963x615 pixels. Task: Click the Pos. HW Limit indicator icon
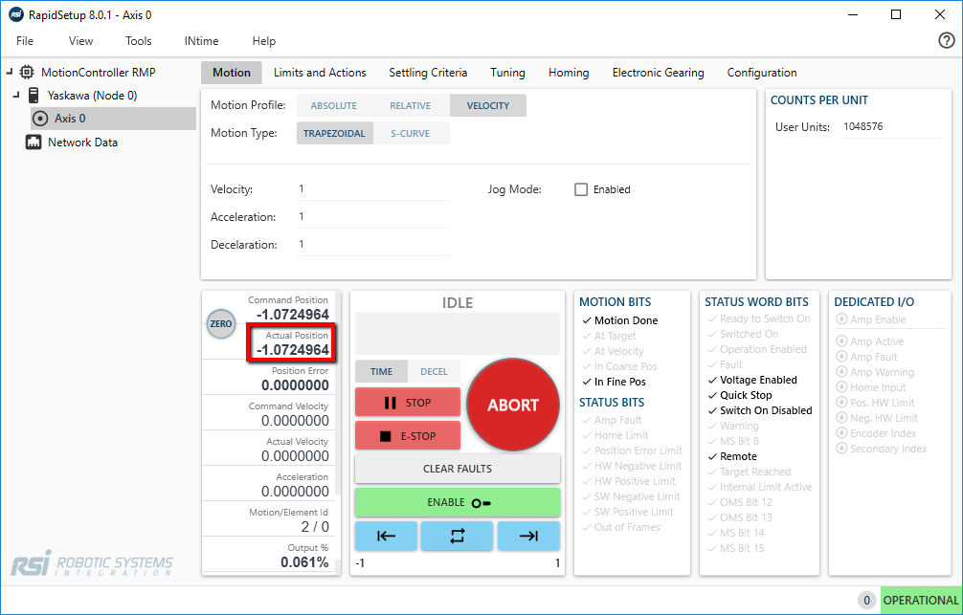point(841,403)
